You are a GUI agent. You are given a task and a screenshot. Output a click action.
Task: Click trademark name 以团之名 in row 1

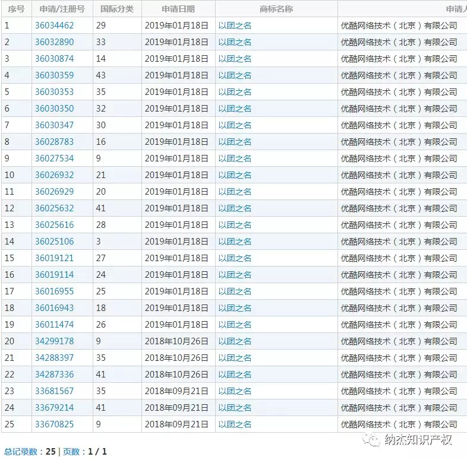[x=235, y=26]
